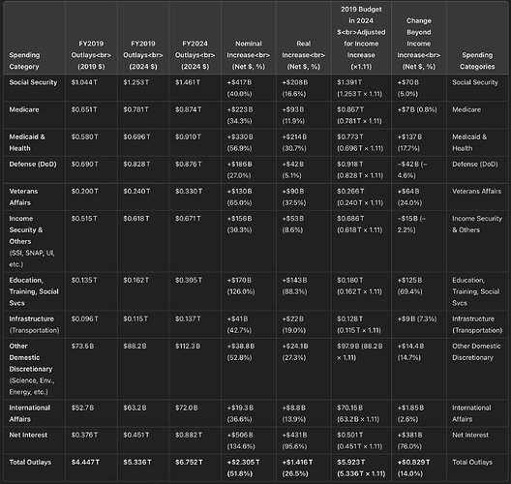Screen dimensions: 511x484
Task: Select the '+$1.85B (2.6%)' cell
Action: [x=410, y=413]
